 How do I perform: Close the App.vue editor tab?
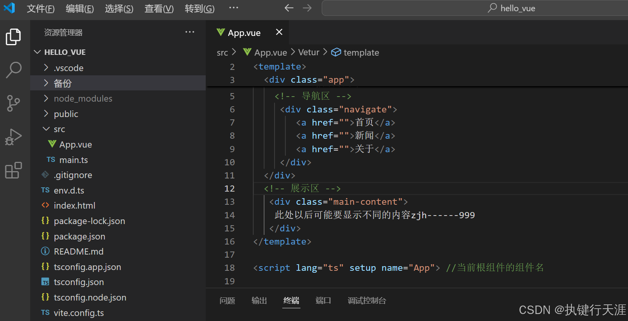click(279, 32)
